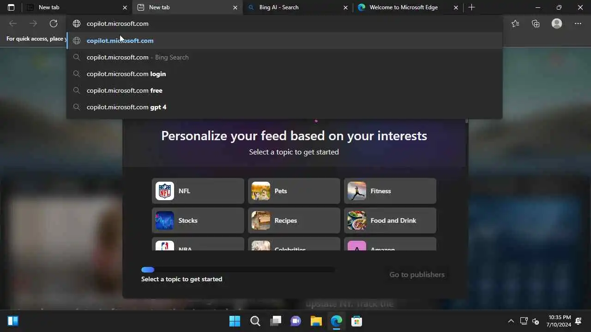This screenshot has height=332, width=591.
Task: Select highlighted copilot.microsoft.com URL suggestion
Action: pos(284,41)
